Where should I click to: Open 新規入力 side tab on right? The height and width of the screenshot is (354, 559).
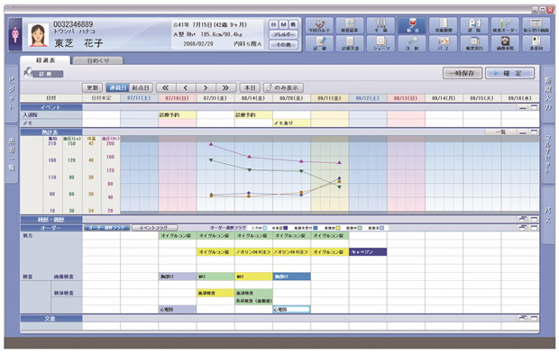tap(548, 95)
